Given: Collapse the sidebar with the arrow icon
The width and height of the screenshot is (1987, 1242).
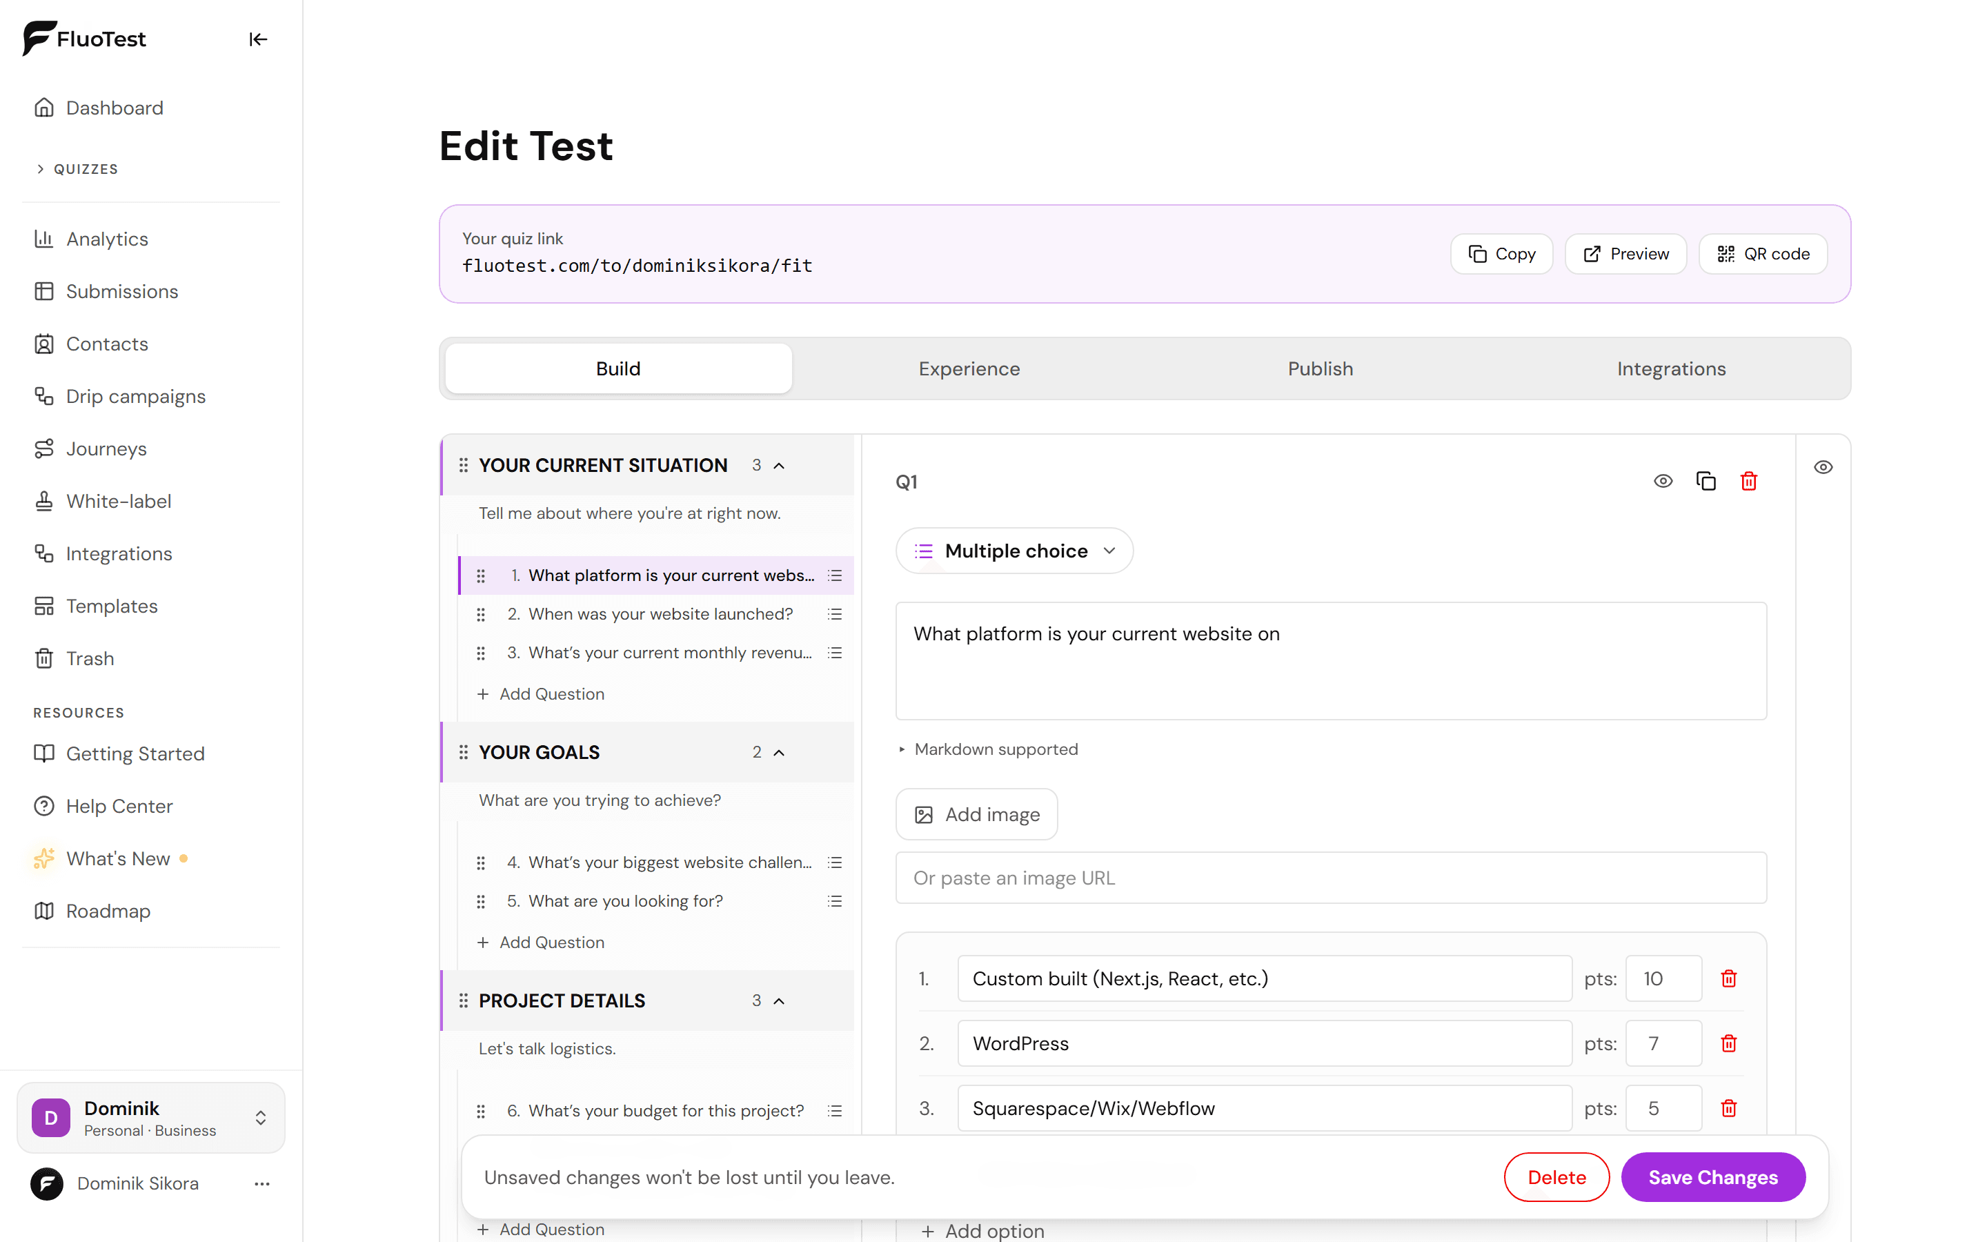Looking at the screenshot, I should (x=258, y=39).
